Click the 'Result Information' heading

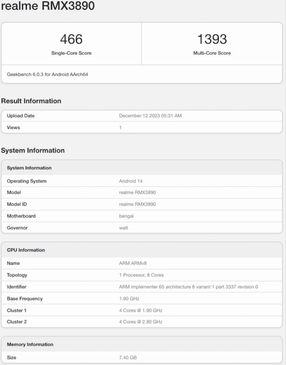31,101
